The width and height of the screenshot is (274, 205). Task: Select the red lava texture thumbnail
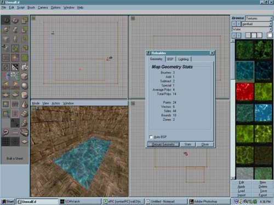point(245,92)
